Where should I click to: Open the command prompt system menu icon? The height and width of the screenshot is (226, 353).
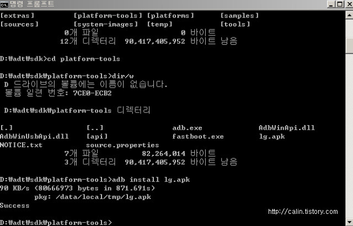click(4, 4)
